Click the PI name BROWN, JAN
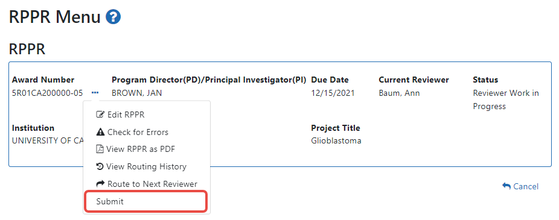 click(x=137, y=93)
